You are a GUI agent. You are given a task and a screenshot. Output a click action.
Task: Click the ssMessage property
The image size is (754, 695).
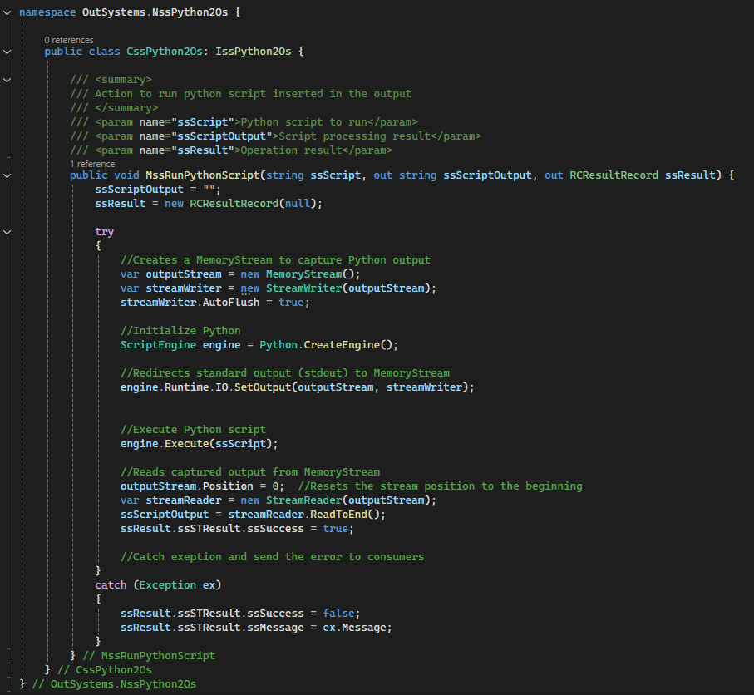[x=275, y=628]
